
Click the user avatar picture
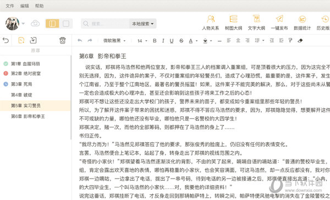(12, 23)
